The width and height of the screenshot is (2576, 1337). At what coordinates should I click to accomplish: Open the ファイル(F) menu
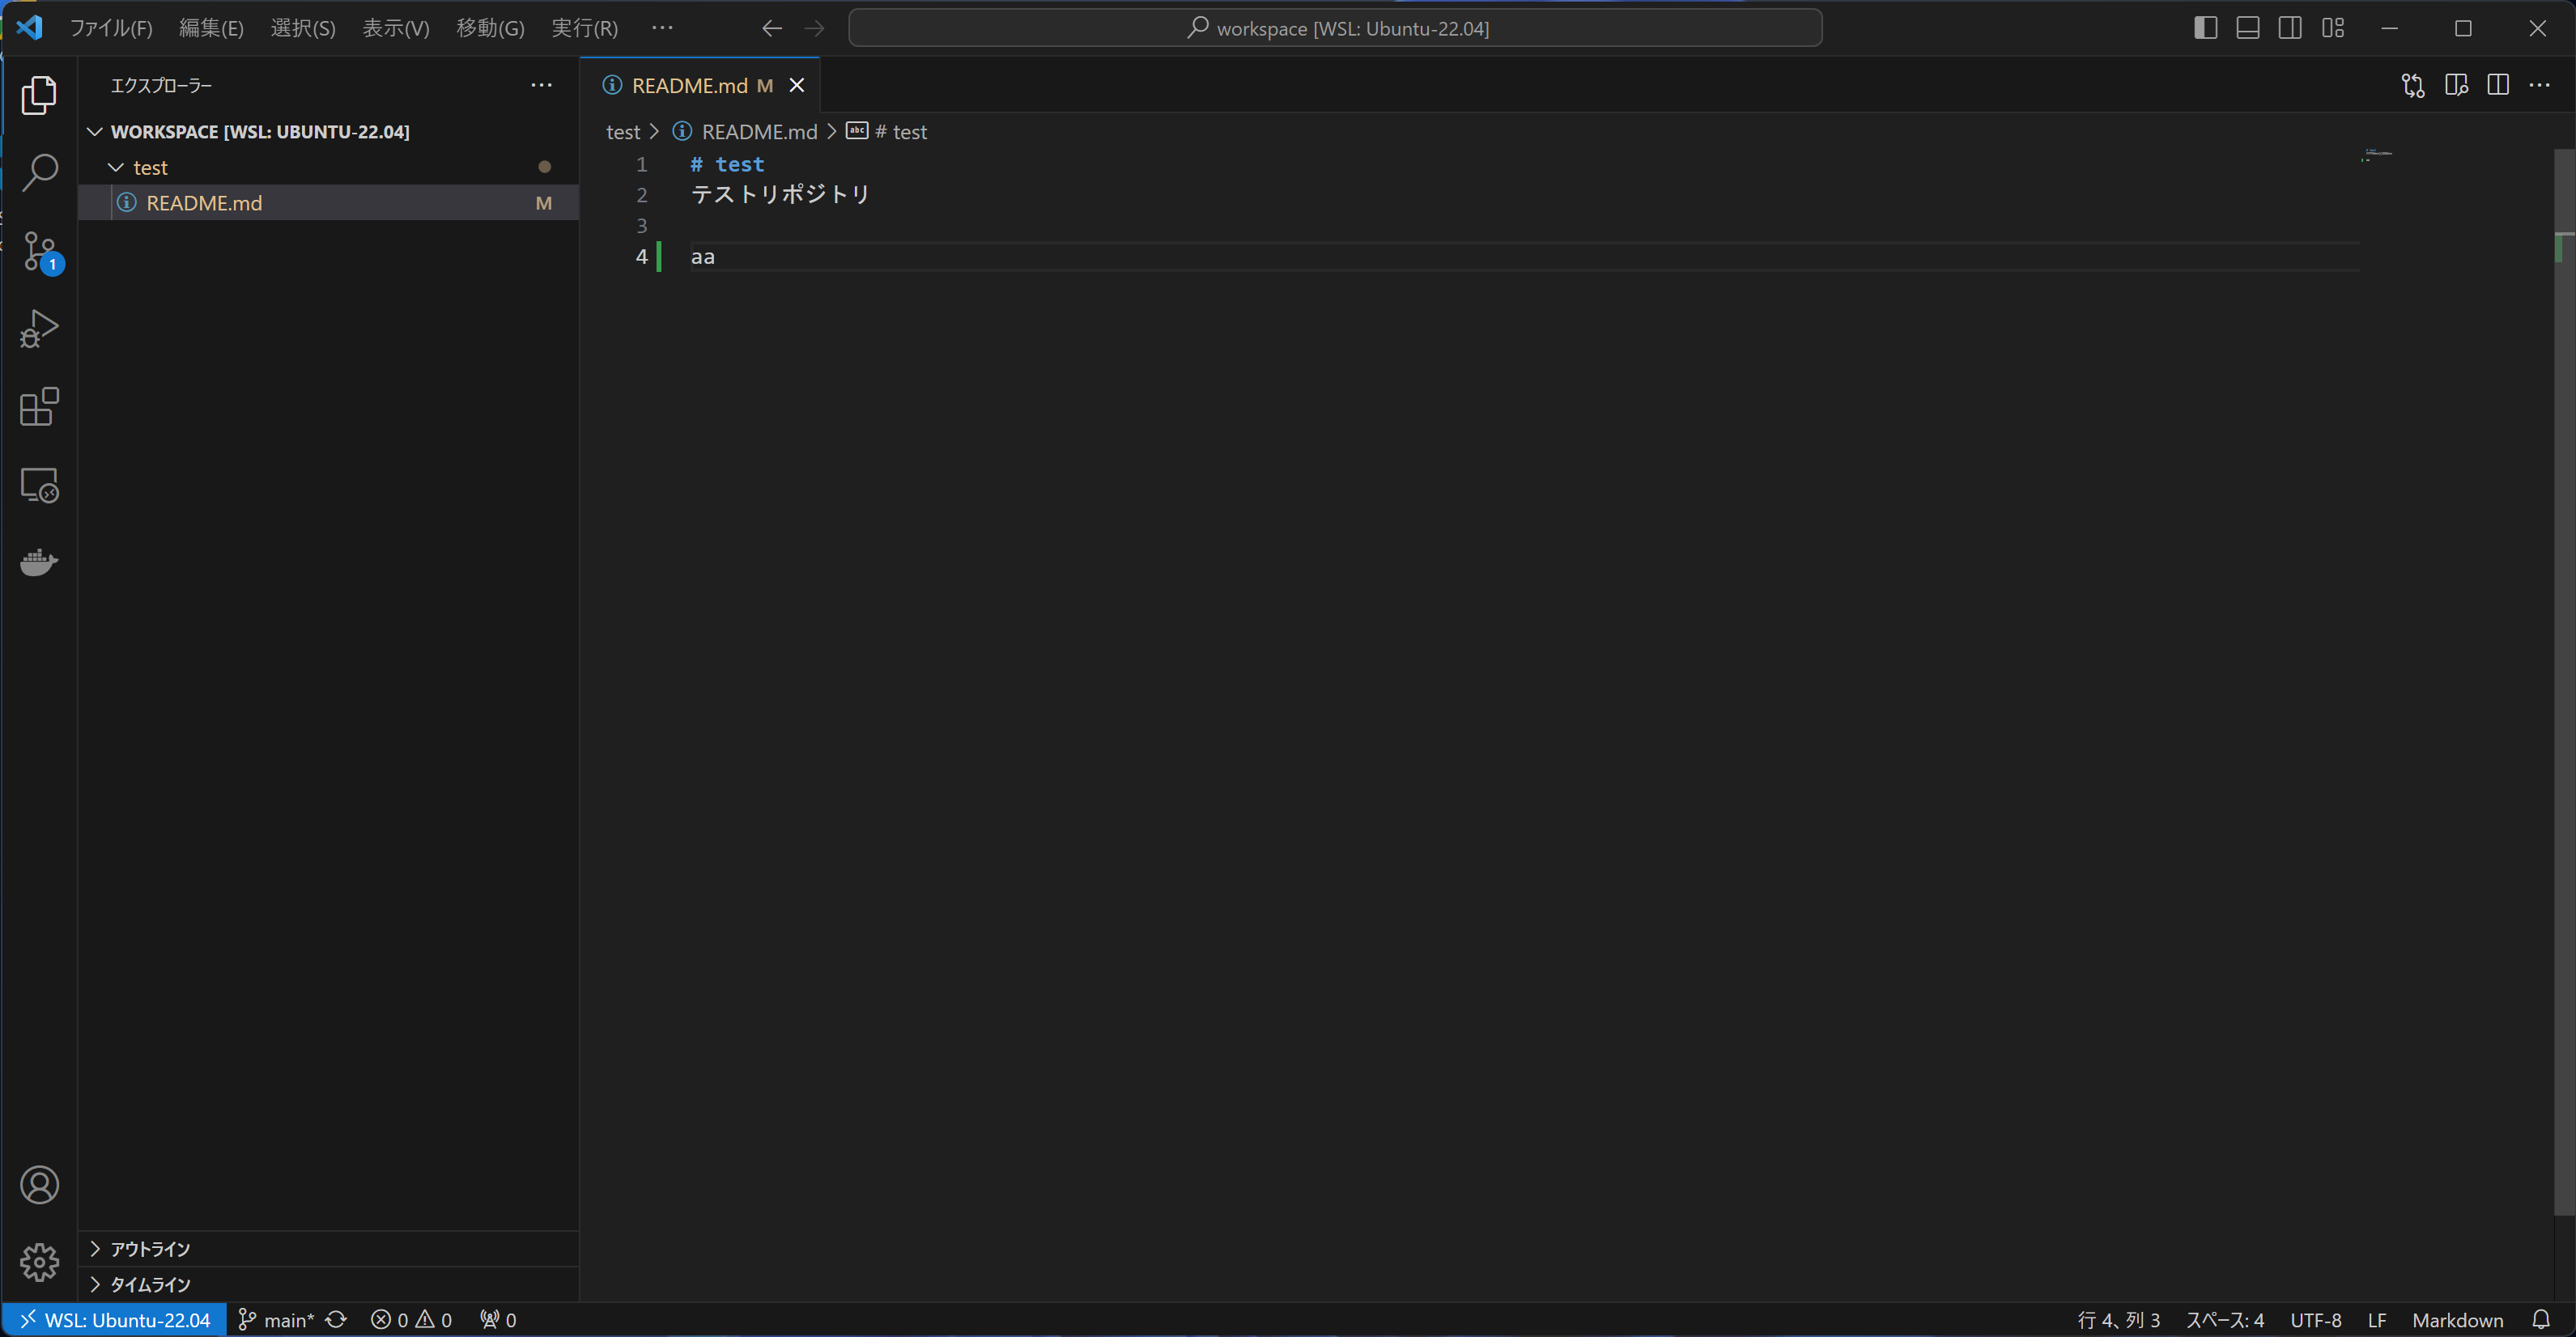[x=111, y=27]
